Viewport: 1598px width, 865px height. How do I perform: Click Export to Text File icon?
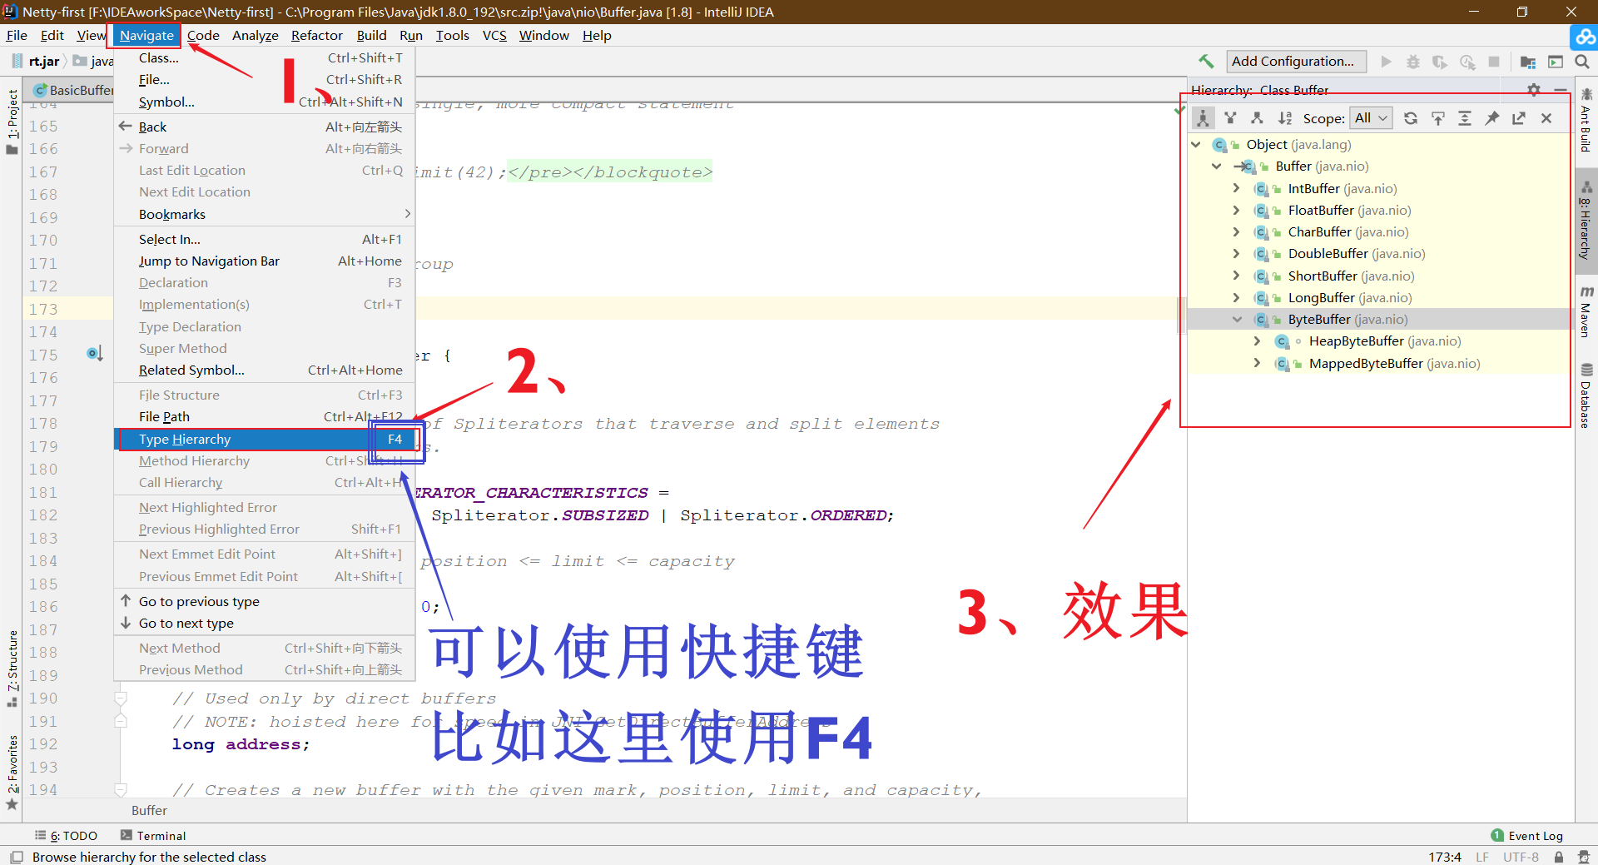point(1519,118)
